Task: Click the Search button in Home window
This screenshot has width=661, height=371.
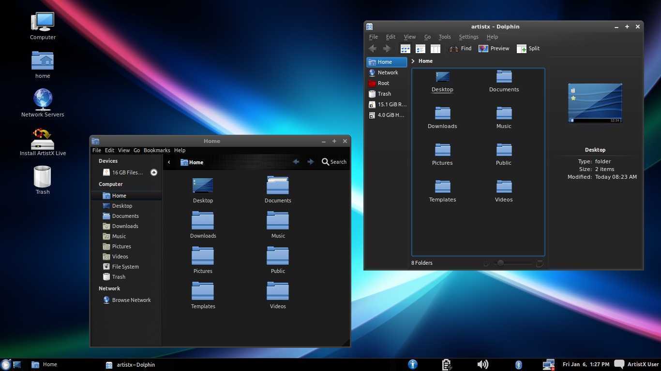Action: tap(334, 162)
